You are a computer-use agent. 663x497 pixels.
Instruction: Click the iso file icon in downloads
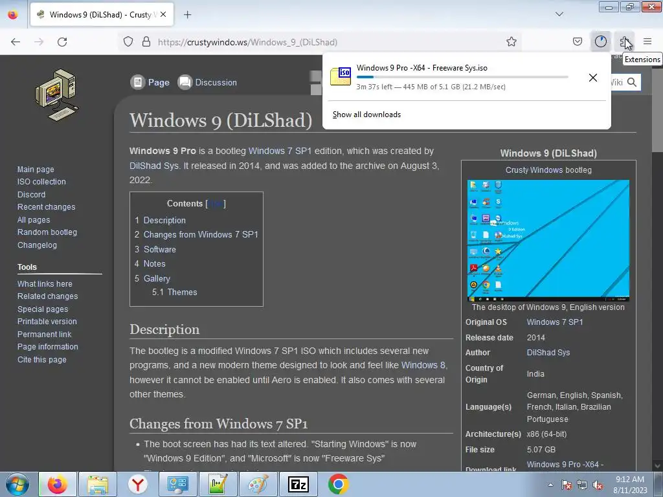tap(341, 76)
